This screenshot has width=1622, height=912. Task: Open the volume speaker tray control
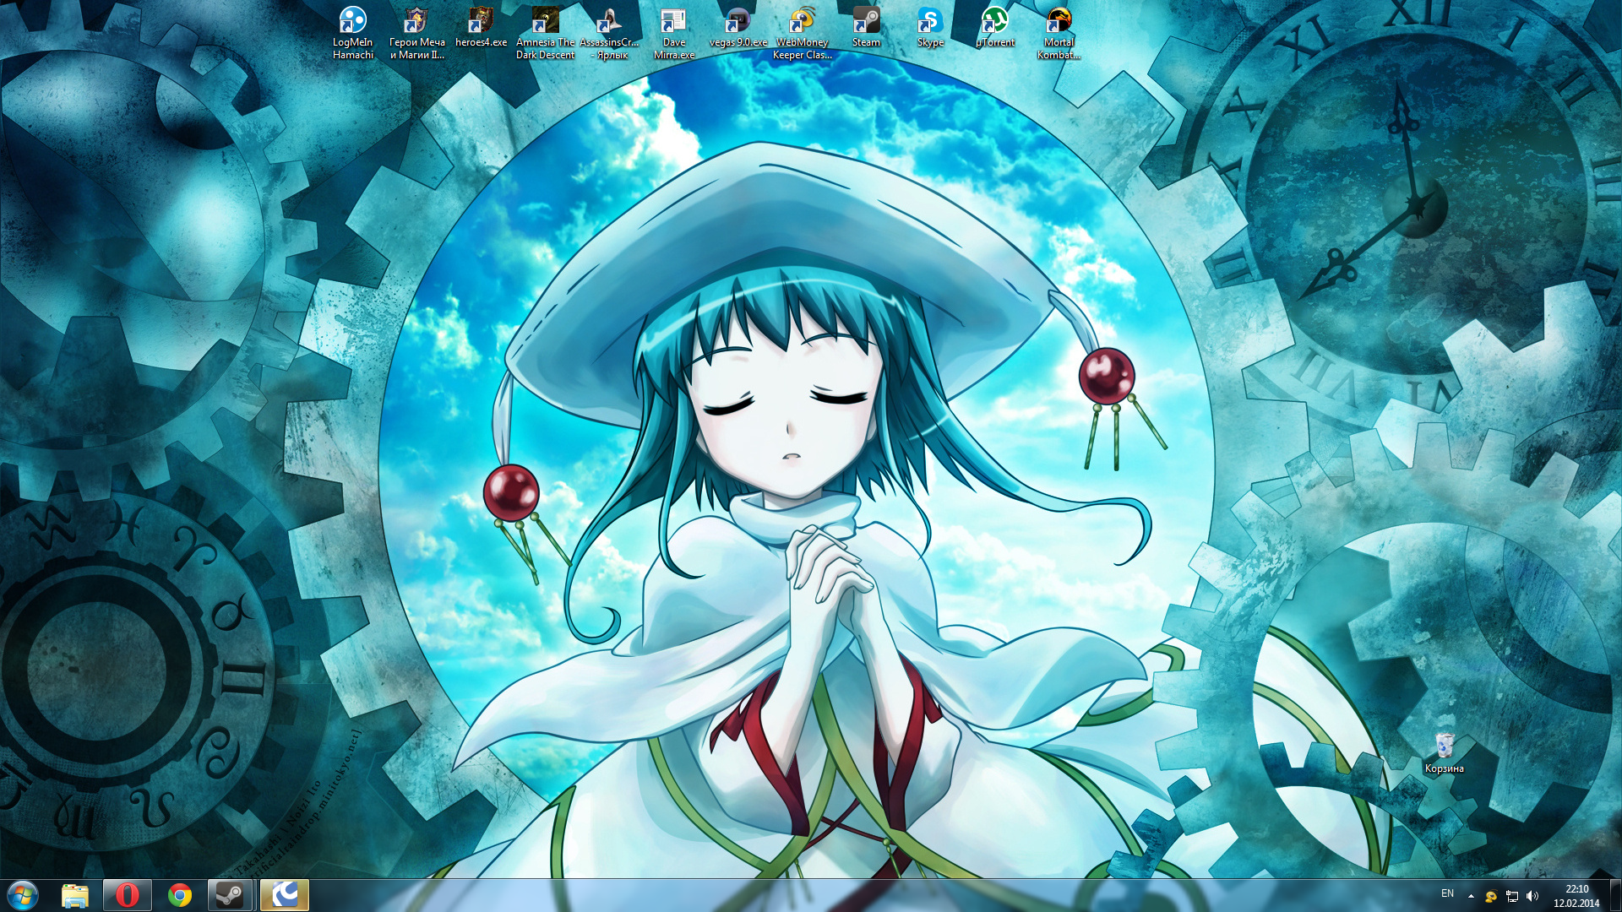pyautogui.click(x=1532, y=896)
